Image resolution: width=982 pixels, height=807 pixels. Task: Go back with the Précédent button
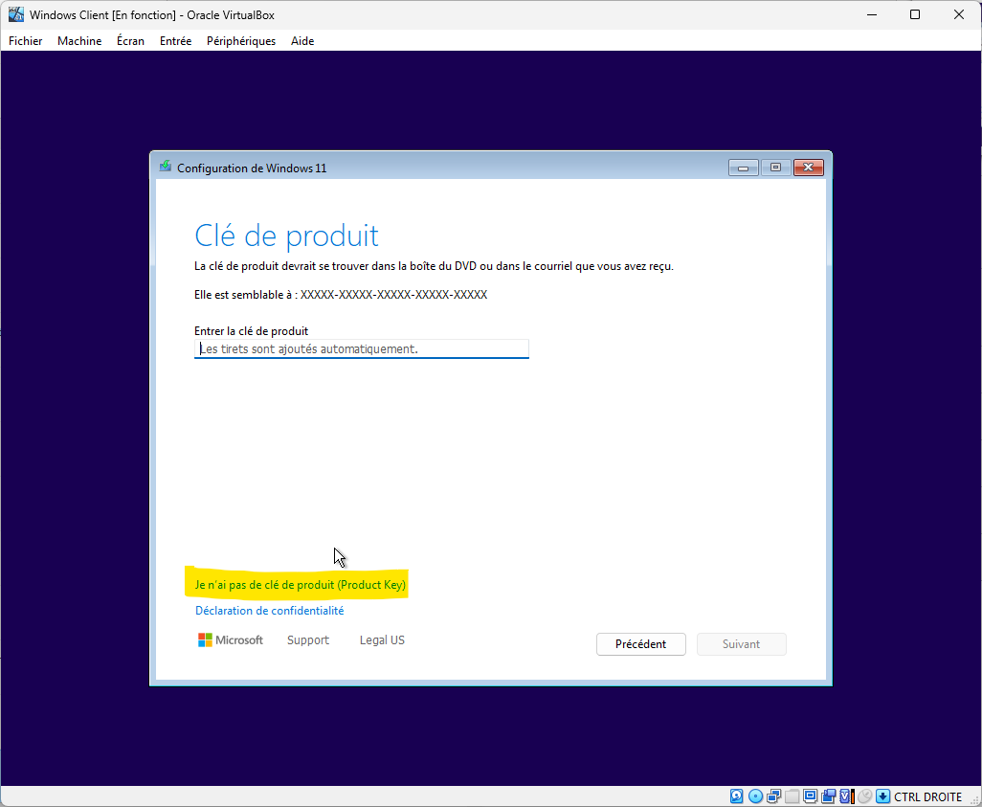640,644
